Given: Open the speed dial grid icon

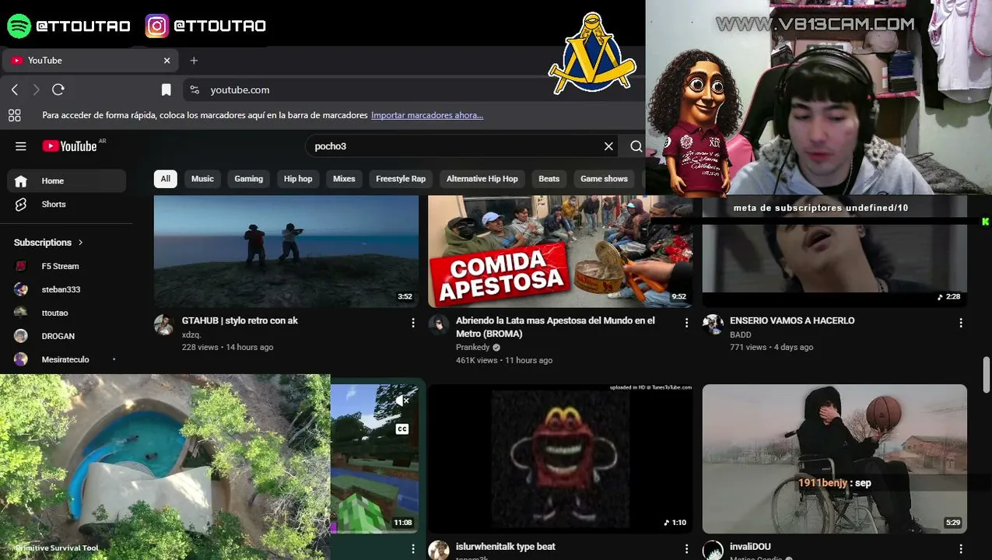Looking at the screenshot, I should [x=14, y=115].
